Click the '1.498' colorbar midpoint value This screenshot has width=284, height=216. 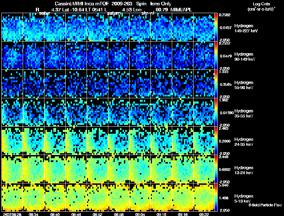pos(224,198)
